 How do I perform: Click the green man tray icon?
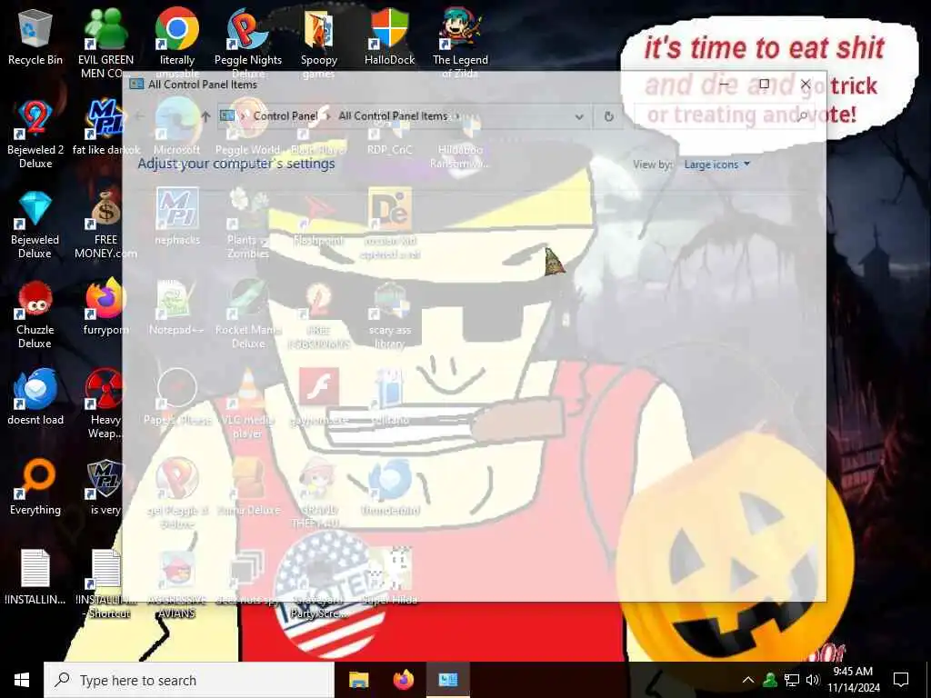pos(770,680)
